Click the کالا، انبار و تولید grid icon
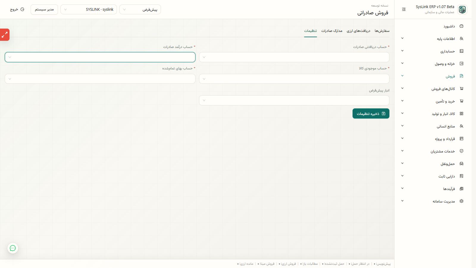476x268 pixels. click(x=461, y=114)
